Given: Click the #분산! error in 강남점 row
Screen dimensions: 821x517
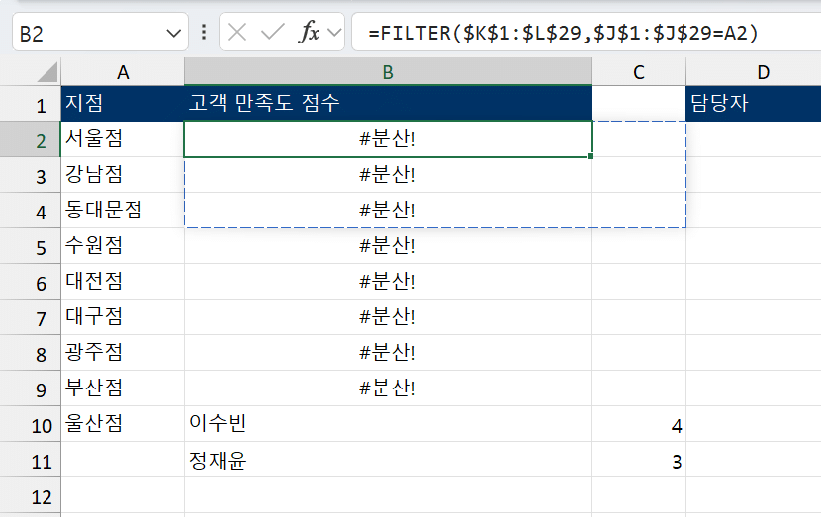Looking at the screenshot, I should click(x=388, y=175).
